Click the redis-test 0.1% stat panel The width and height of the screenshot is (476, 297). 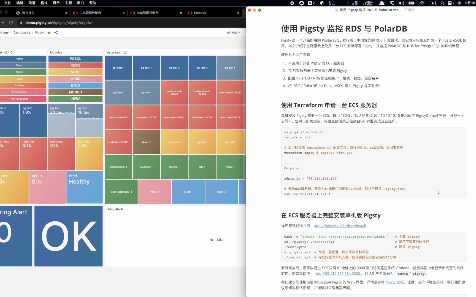pyautogui.click(x=61, y=154)
